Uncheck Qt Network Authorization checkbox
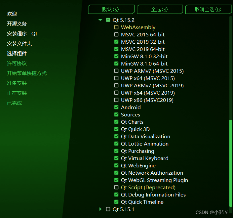Image resolution: width=233 pixels, height=218 pixels. click(x=116, y=173)
